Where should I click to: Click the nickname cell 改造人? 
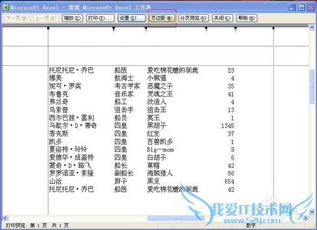(157, 102)
